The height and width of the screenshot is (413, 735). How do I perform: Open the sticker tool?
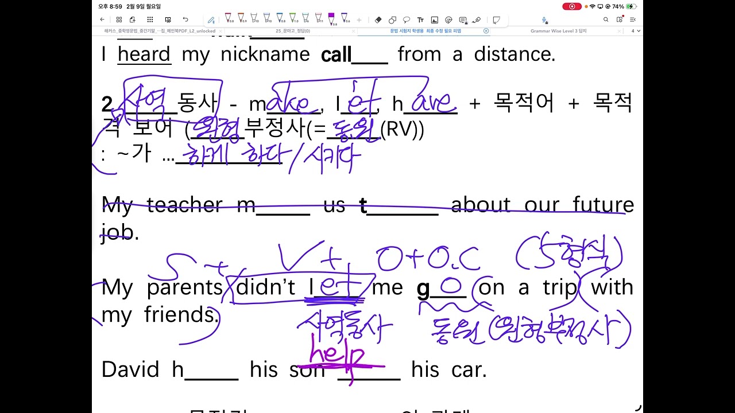(x=448, y=20)
